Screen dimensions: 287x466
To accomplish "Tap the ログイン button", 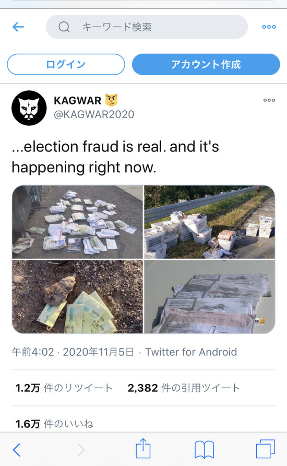I will (66, 64).
